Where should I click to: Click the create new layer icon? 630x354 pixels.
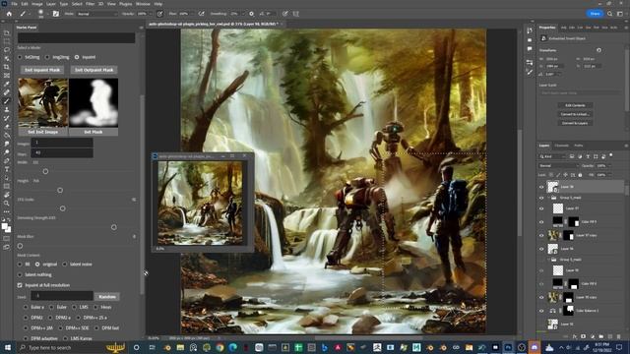[610, 336]
